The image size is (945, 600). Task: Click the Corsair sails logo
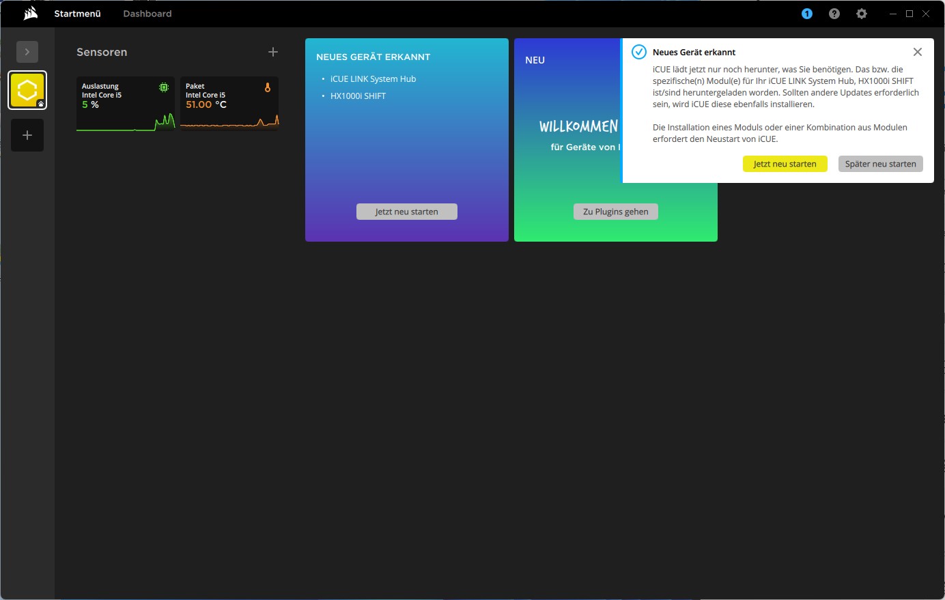click(x=30, y=14)
